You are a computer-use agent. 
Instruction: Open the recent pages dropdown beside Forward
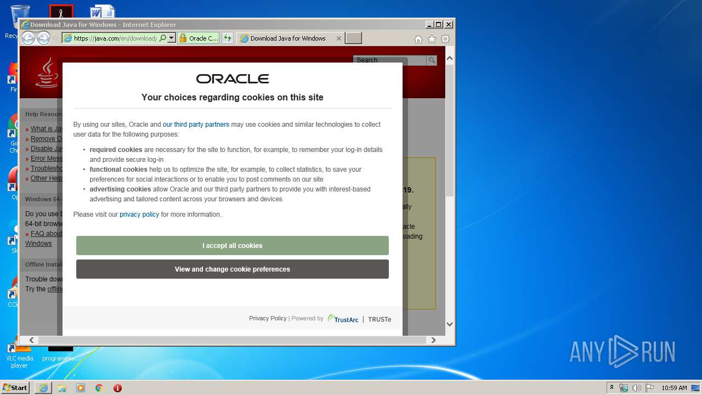[x=55, y=38]
